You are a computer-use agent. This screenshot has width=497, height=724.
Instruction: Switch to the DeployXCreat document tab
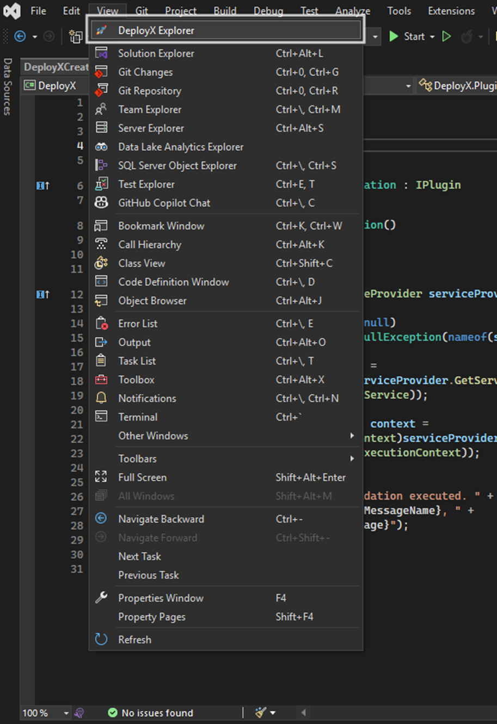click(x=56, y=67)
